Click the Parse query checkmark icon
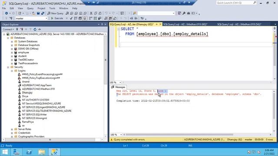 (71, 18)
